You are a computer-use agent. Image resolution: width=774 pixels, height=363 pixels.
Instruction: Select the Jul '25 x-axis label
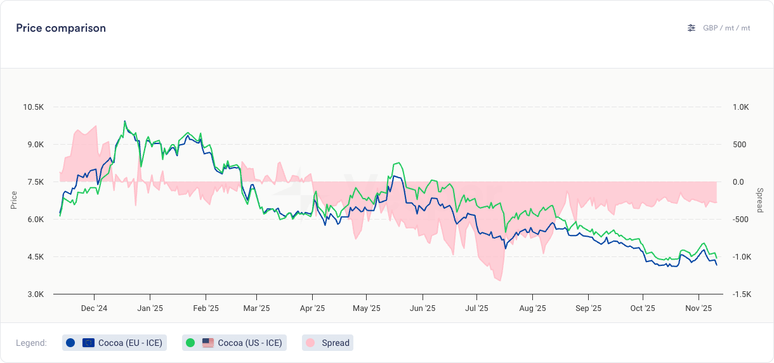(x=476, y=308)
